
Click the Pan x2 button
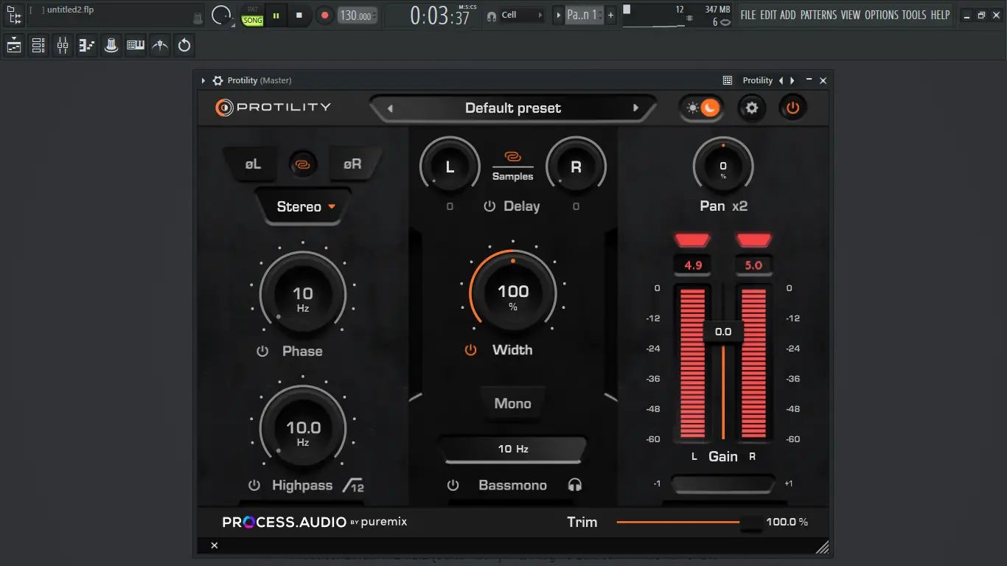(739, 206)
